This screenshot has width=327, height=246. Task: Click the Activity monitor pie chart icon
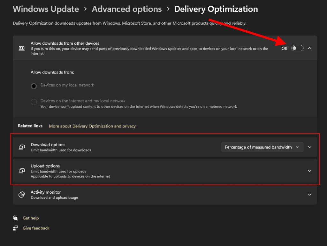click(x=22, y=195)
